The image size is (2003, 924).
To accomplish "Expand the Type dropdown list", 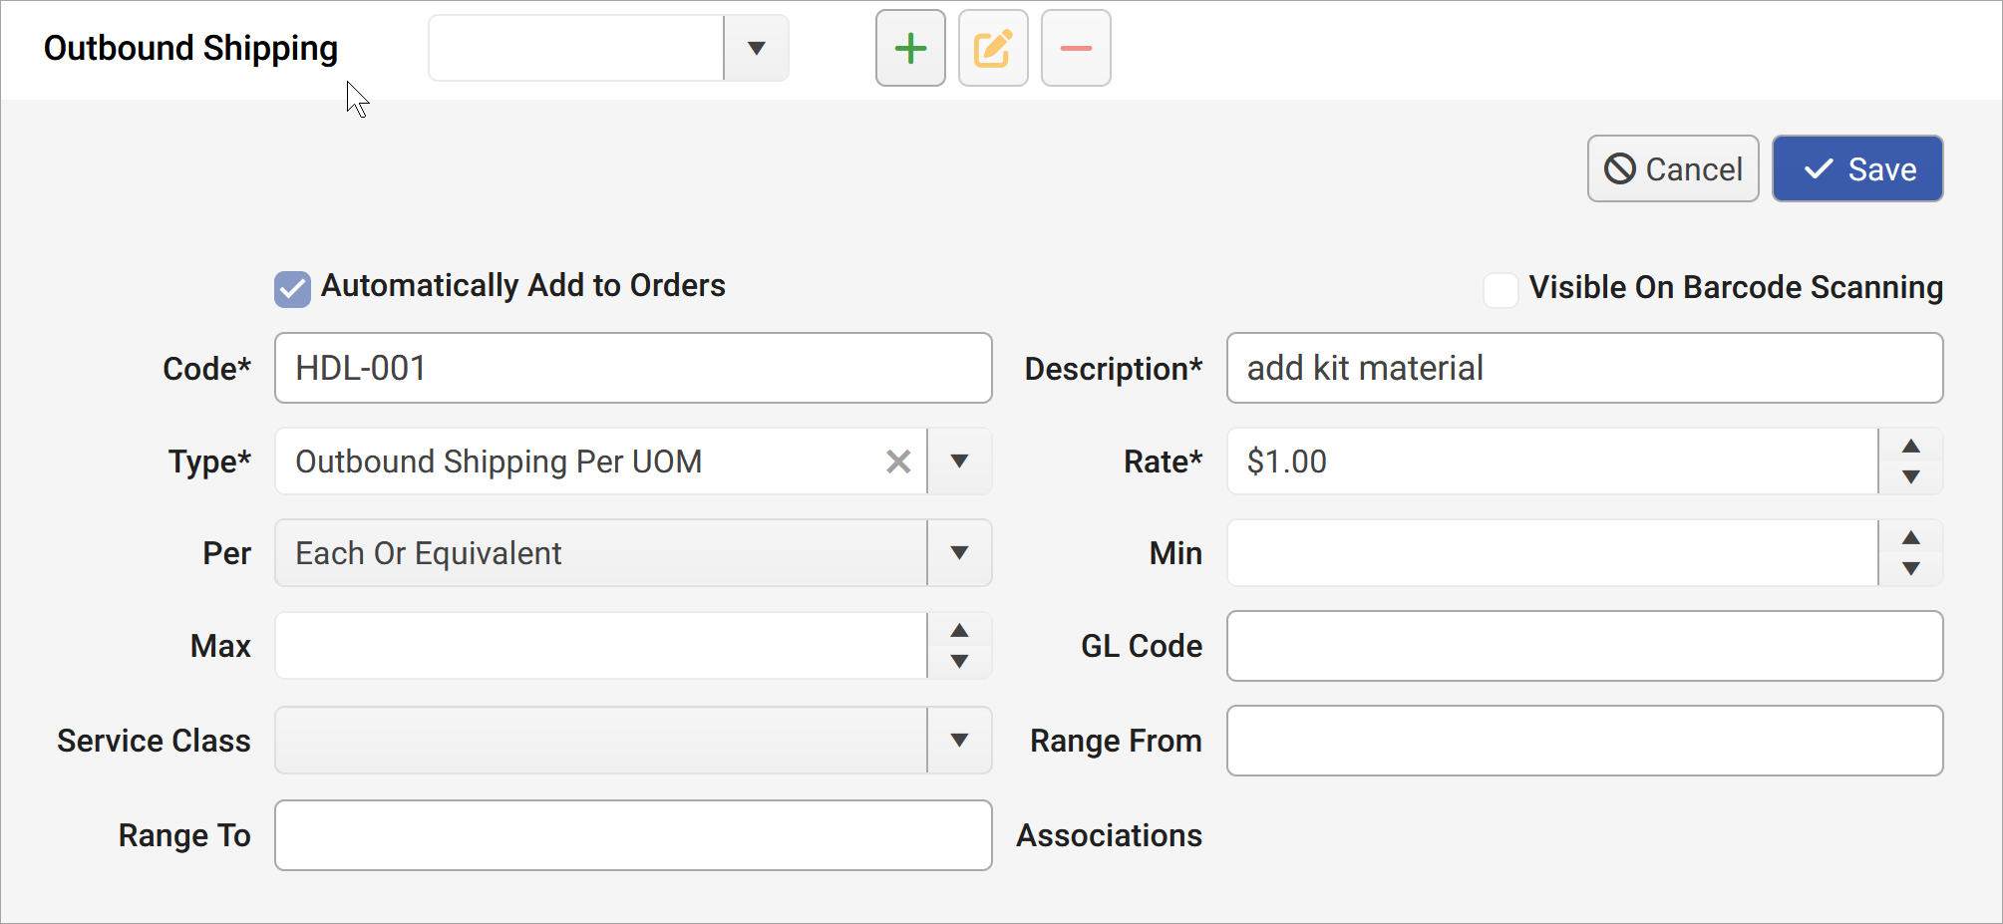I will point(958,461).
